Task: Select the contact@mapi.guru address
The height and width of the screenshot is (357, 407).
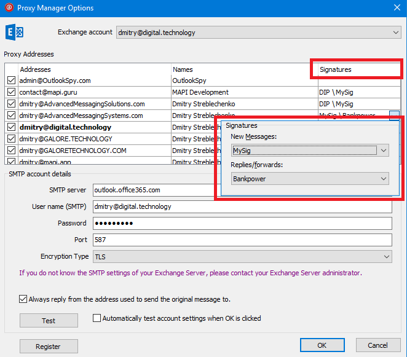Action: [49, 92]
